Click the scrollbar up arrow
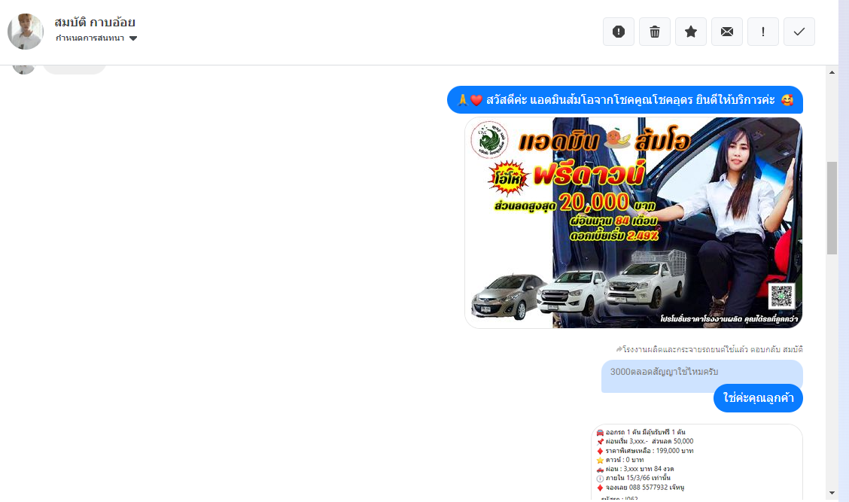Screen dimensions: 849x502 click(832, 72)
